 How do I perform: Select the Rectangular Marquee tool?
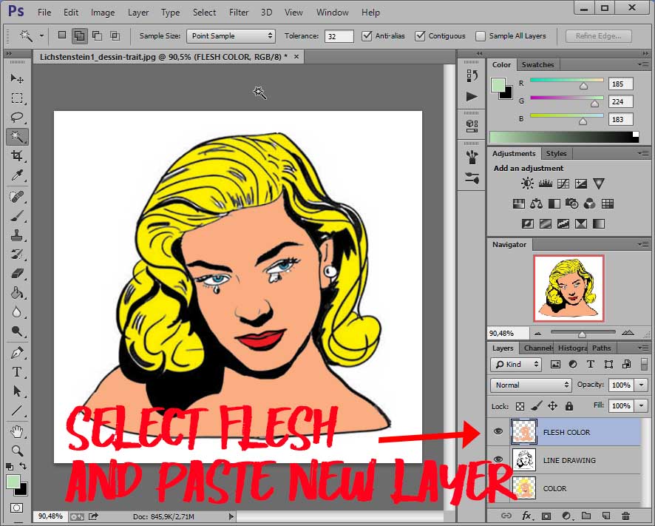pyautogui.click(x=17, y=98)
